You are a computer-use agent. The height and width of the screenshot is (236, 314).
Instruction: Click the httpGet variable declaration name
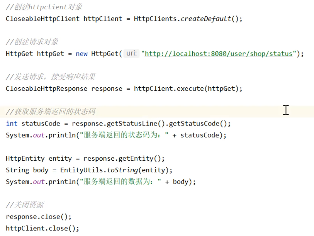pos(50,54)
